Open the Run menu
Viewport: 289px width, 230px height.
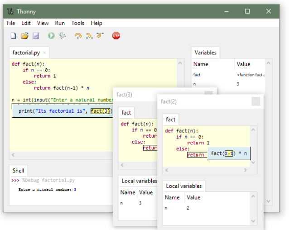pos(60,23)
